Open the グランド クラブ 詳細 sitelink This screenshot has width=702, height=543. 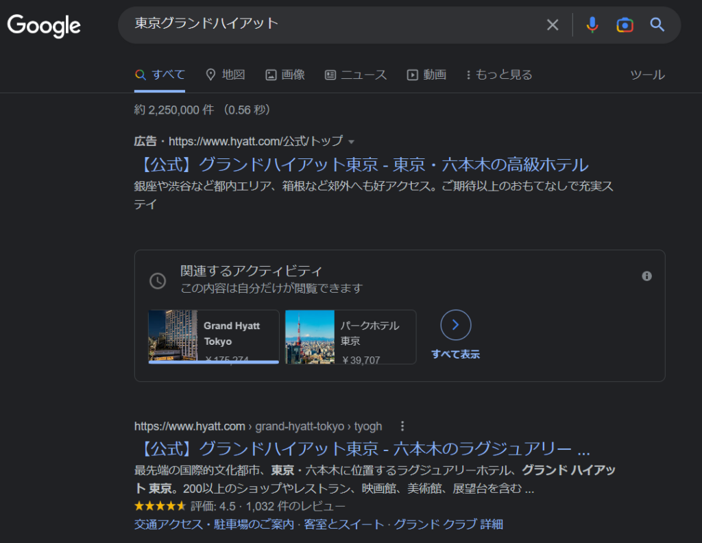click(448, 524)
